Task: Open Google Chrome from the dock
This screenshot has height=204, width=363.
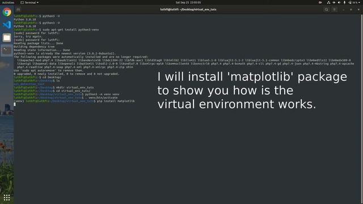Action: coord(7,12)
